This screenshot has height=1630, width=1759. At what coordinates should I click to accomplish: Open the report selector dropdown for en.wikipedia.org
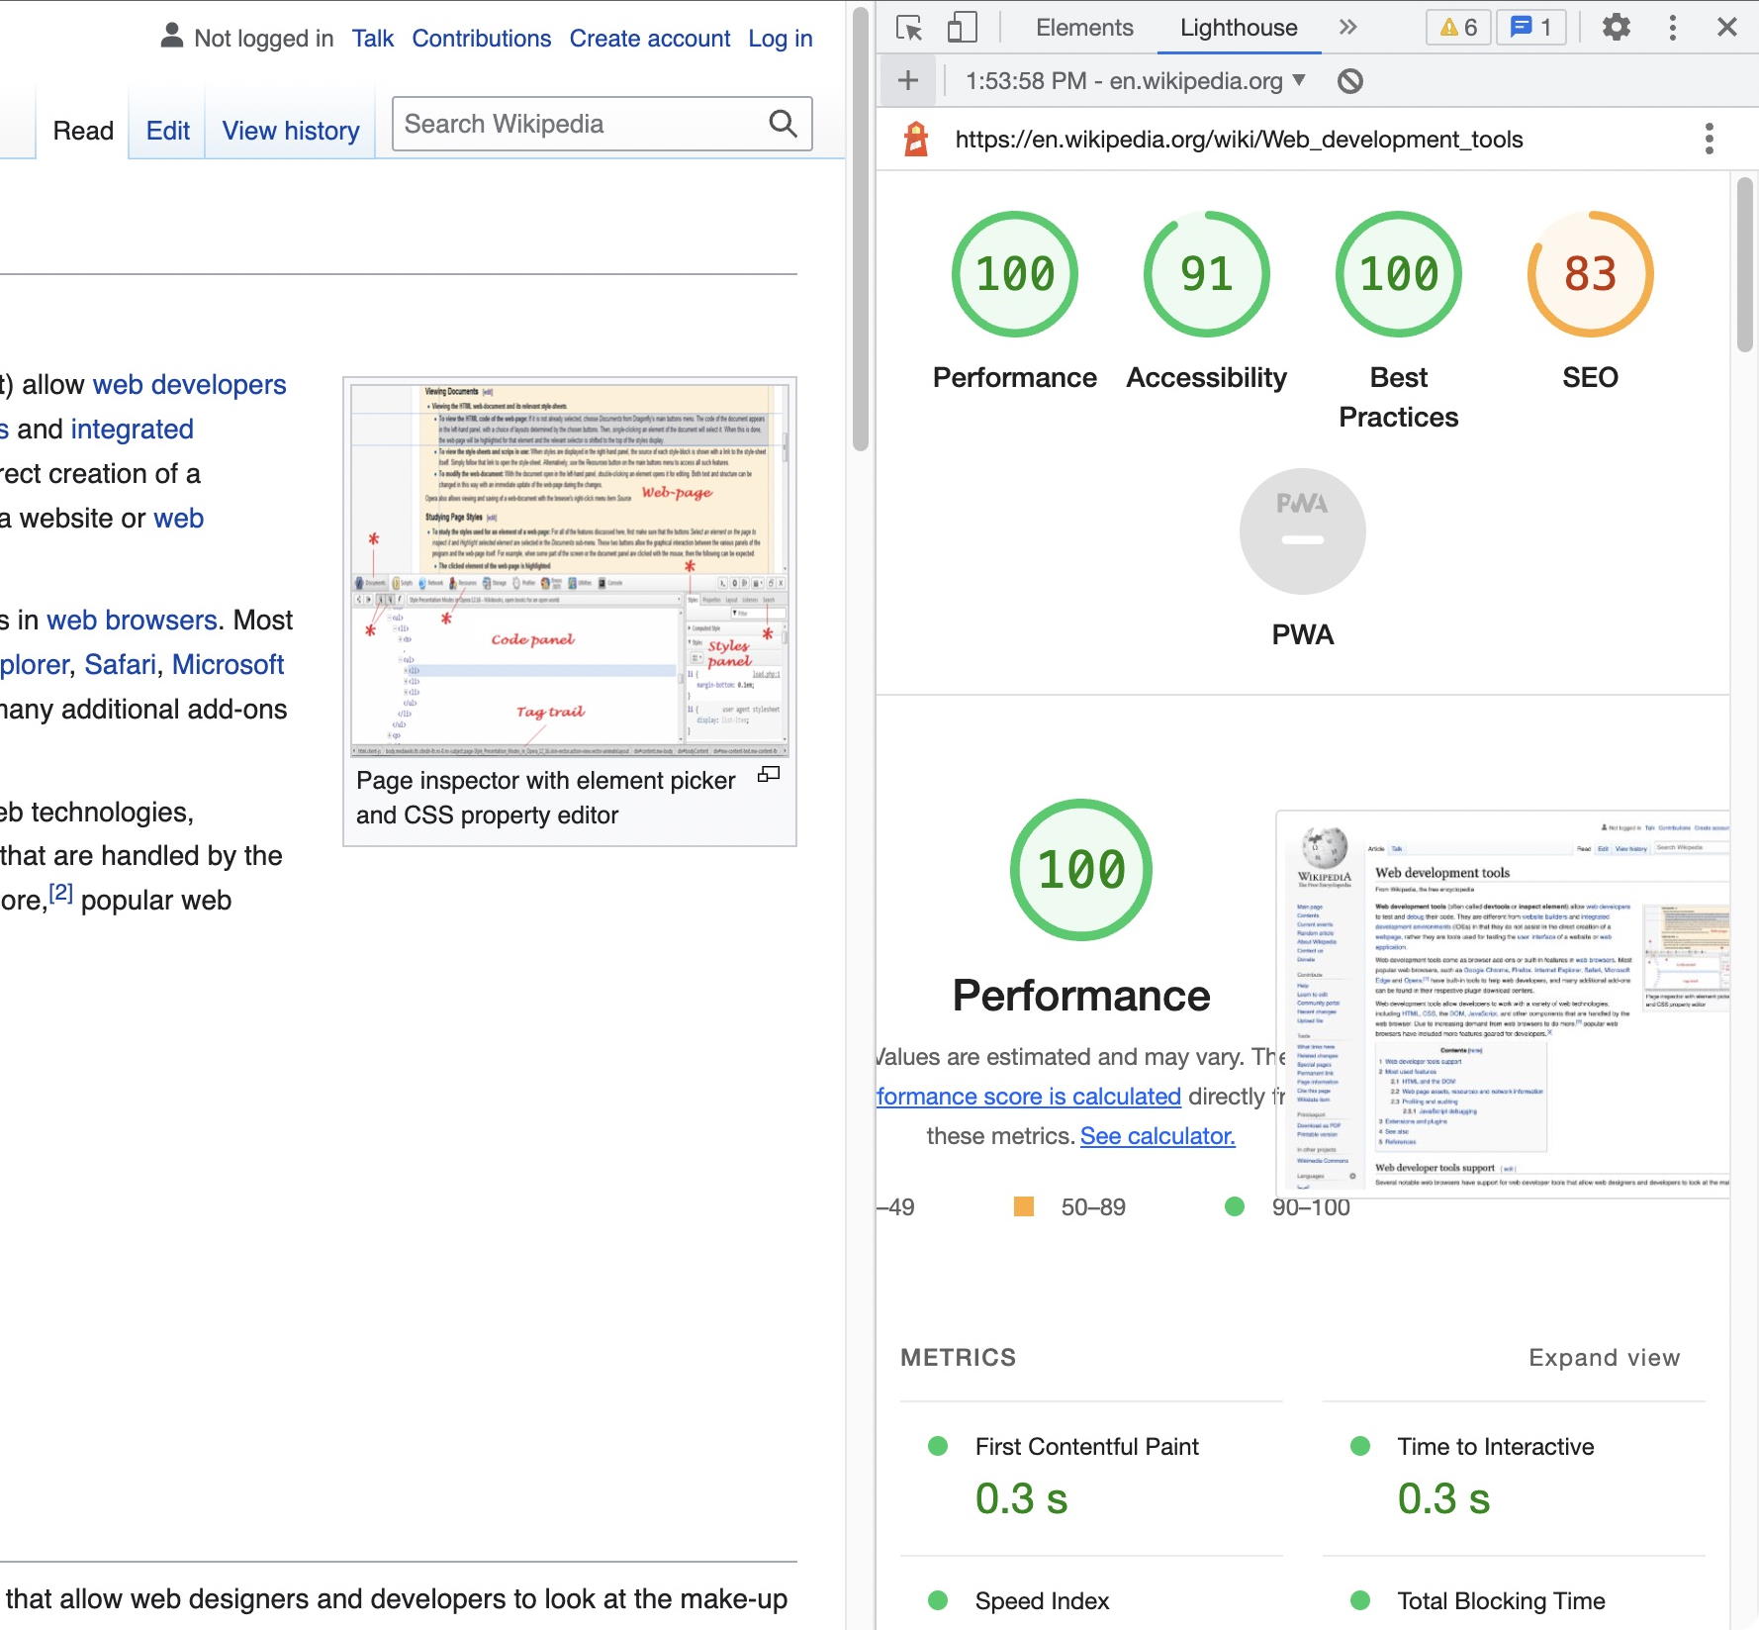coord(1136,81)
